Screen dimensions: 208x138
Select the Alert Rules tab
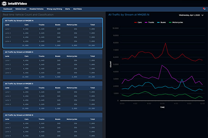(78, 9)
